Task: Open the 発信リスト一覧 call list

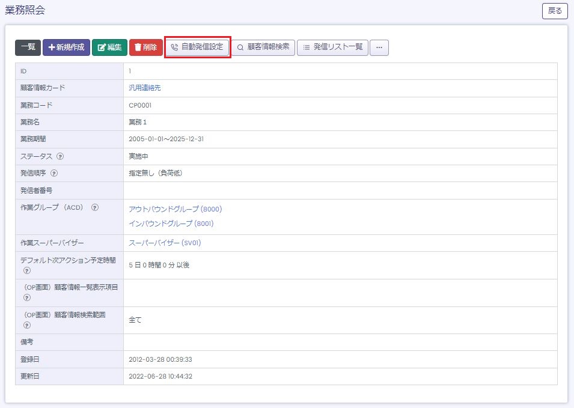Action: pyautogui.click(x=332, y=47)
